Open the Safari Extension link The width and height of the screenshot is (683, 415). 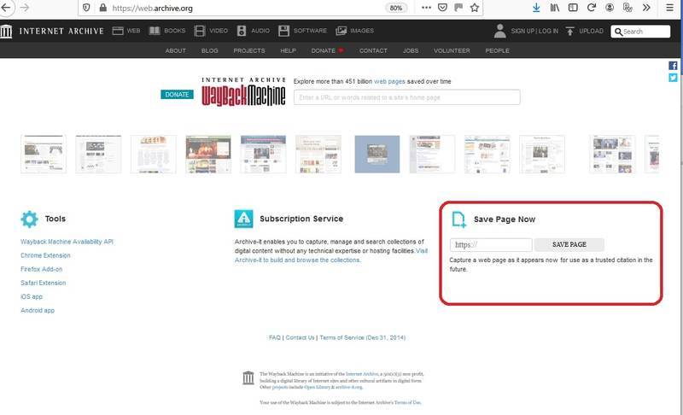coord(44,283)
